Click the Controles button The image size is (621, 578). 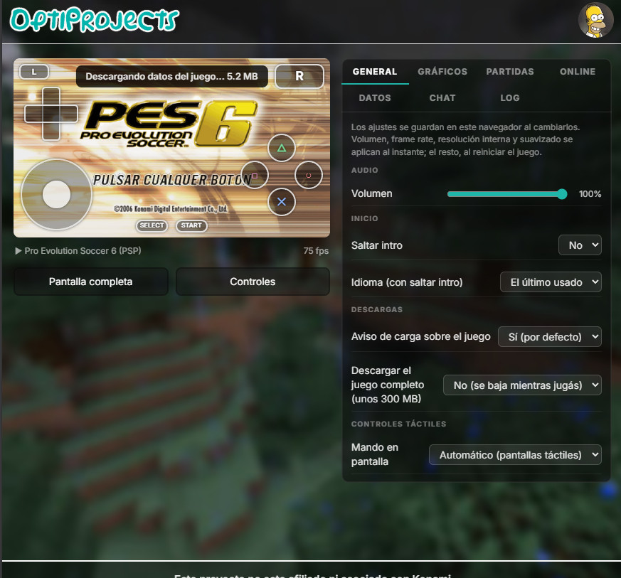253,282
